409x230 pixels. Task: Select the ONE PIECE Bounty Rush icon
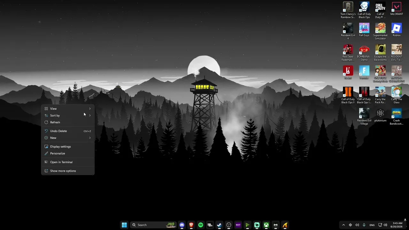click(380, 74)
